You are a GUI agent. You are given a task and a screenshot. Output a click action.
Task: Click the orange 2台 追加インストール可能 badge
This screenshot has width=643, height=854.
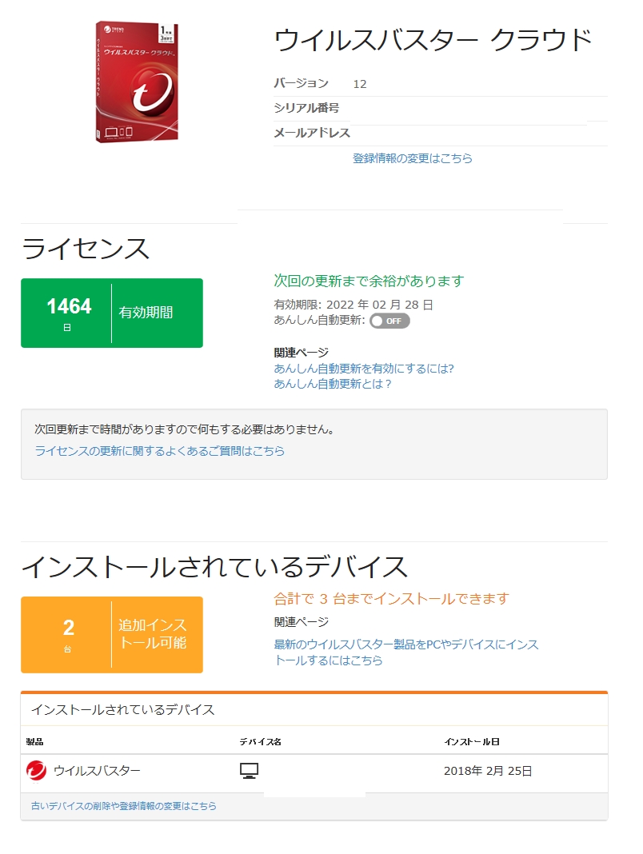point(111,634)
